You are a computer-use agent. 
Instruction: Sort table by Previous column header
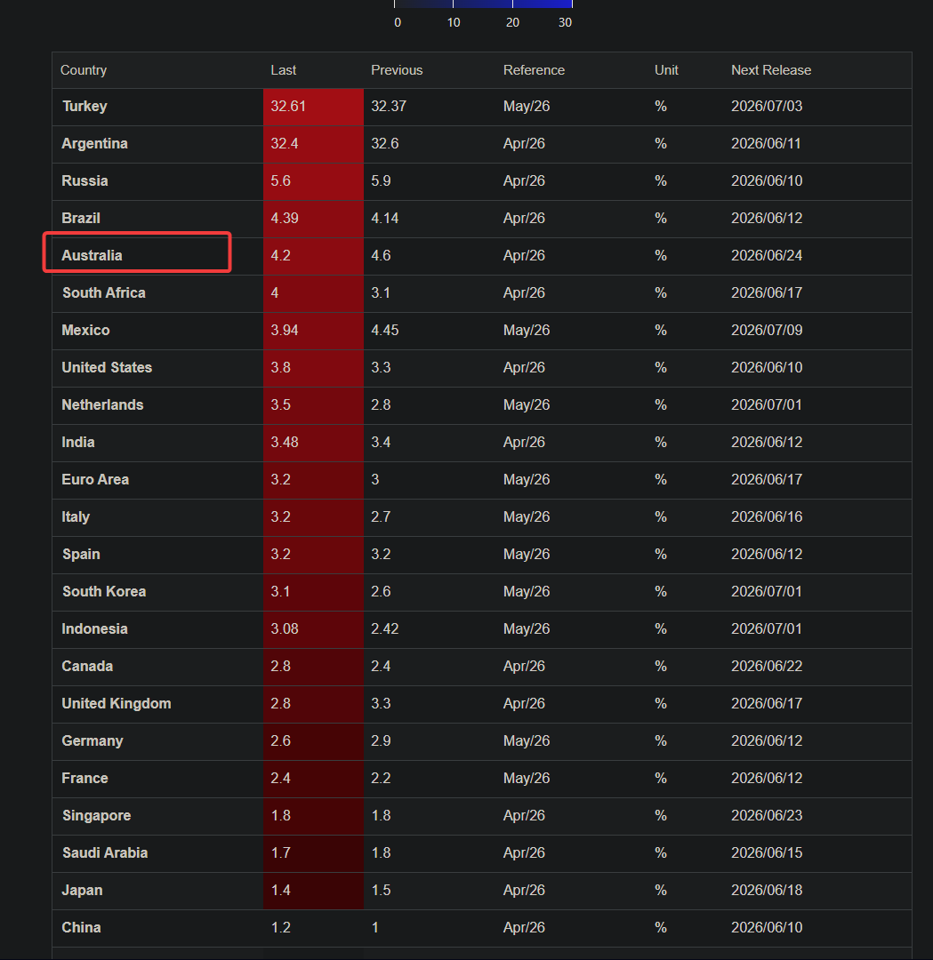click(x=397, y=70)
